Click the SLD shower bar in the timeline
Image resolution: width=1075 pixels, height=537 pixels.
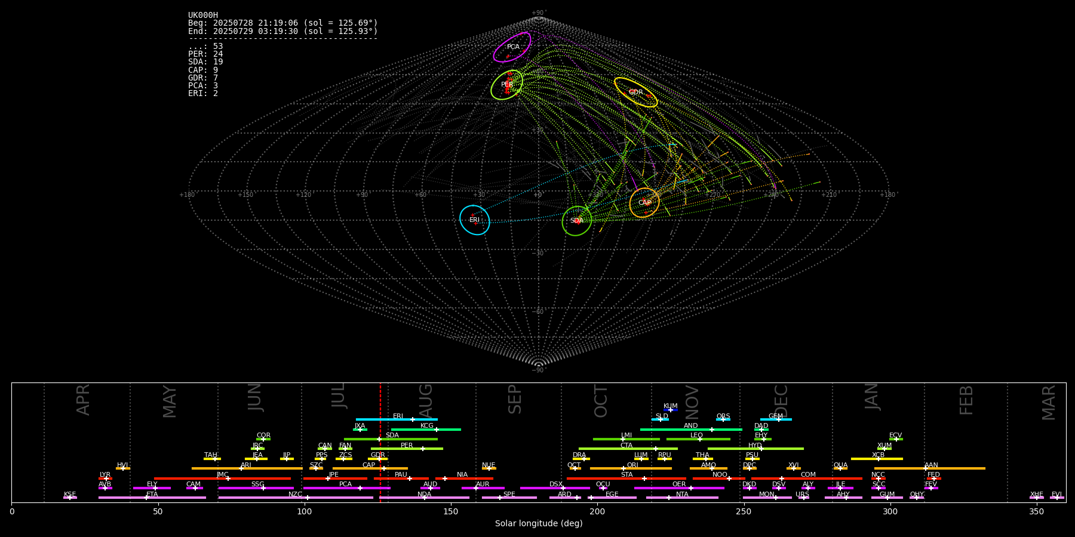(660, 419)
